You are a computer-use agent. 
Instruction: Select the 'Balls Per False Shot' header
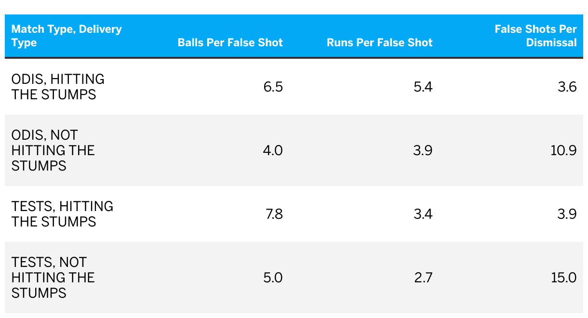pyautogui.click(x=230, y=42)
